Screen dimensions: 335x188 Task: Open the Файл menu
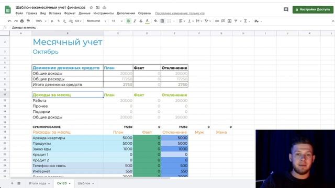pos(19,13)
